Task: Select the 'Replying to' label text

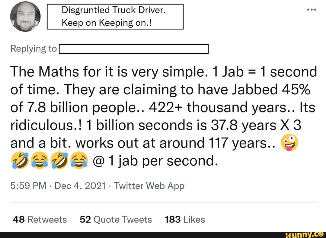Action: [33, 48]
